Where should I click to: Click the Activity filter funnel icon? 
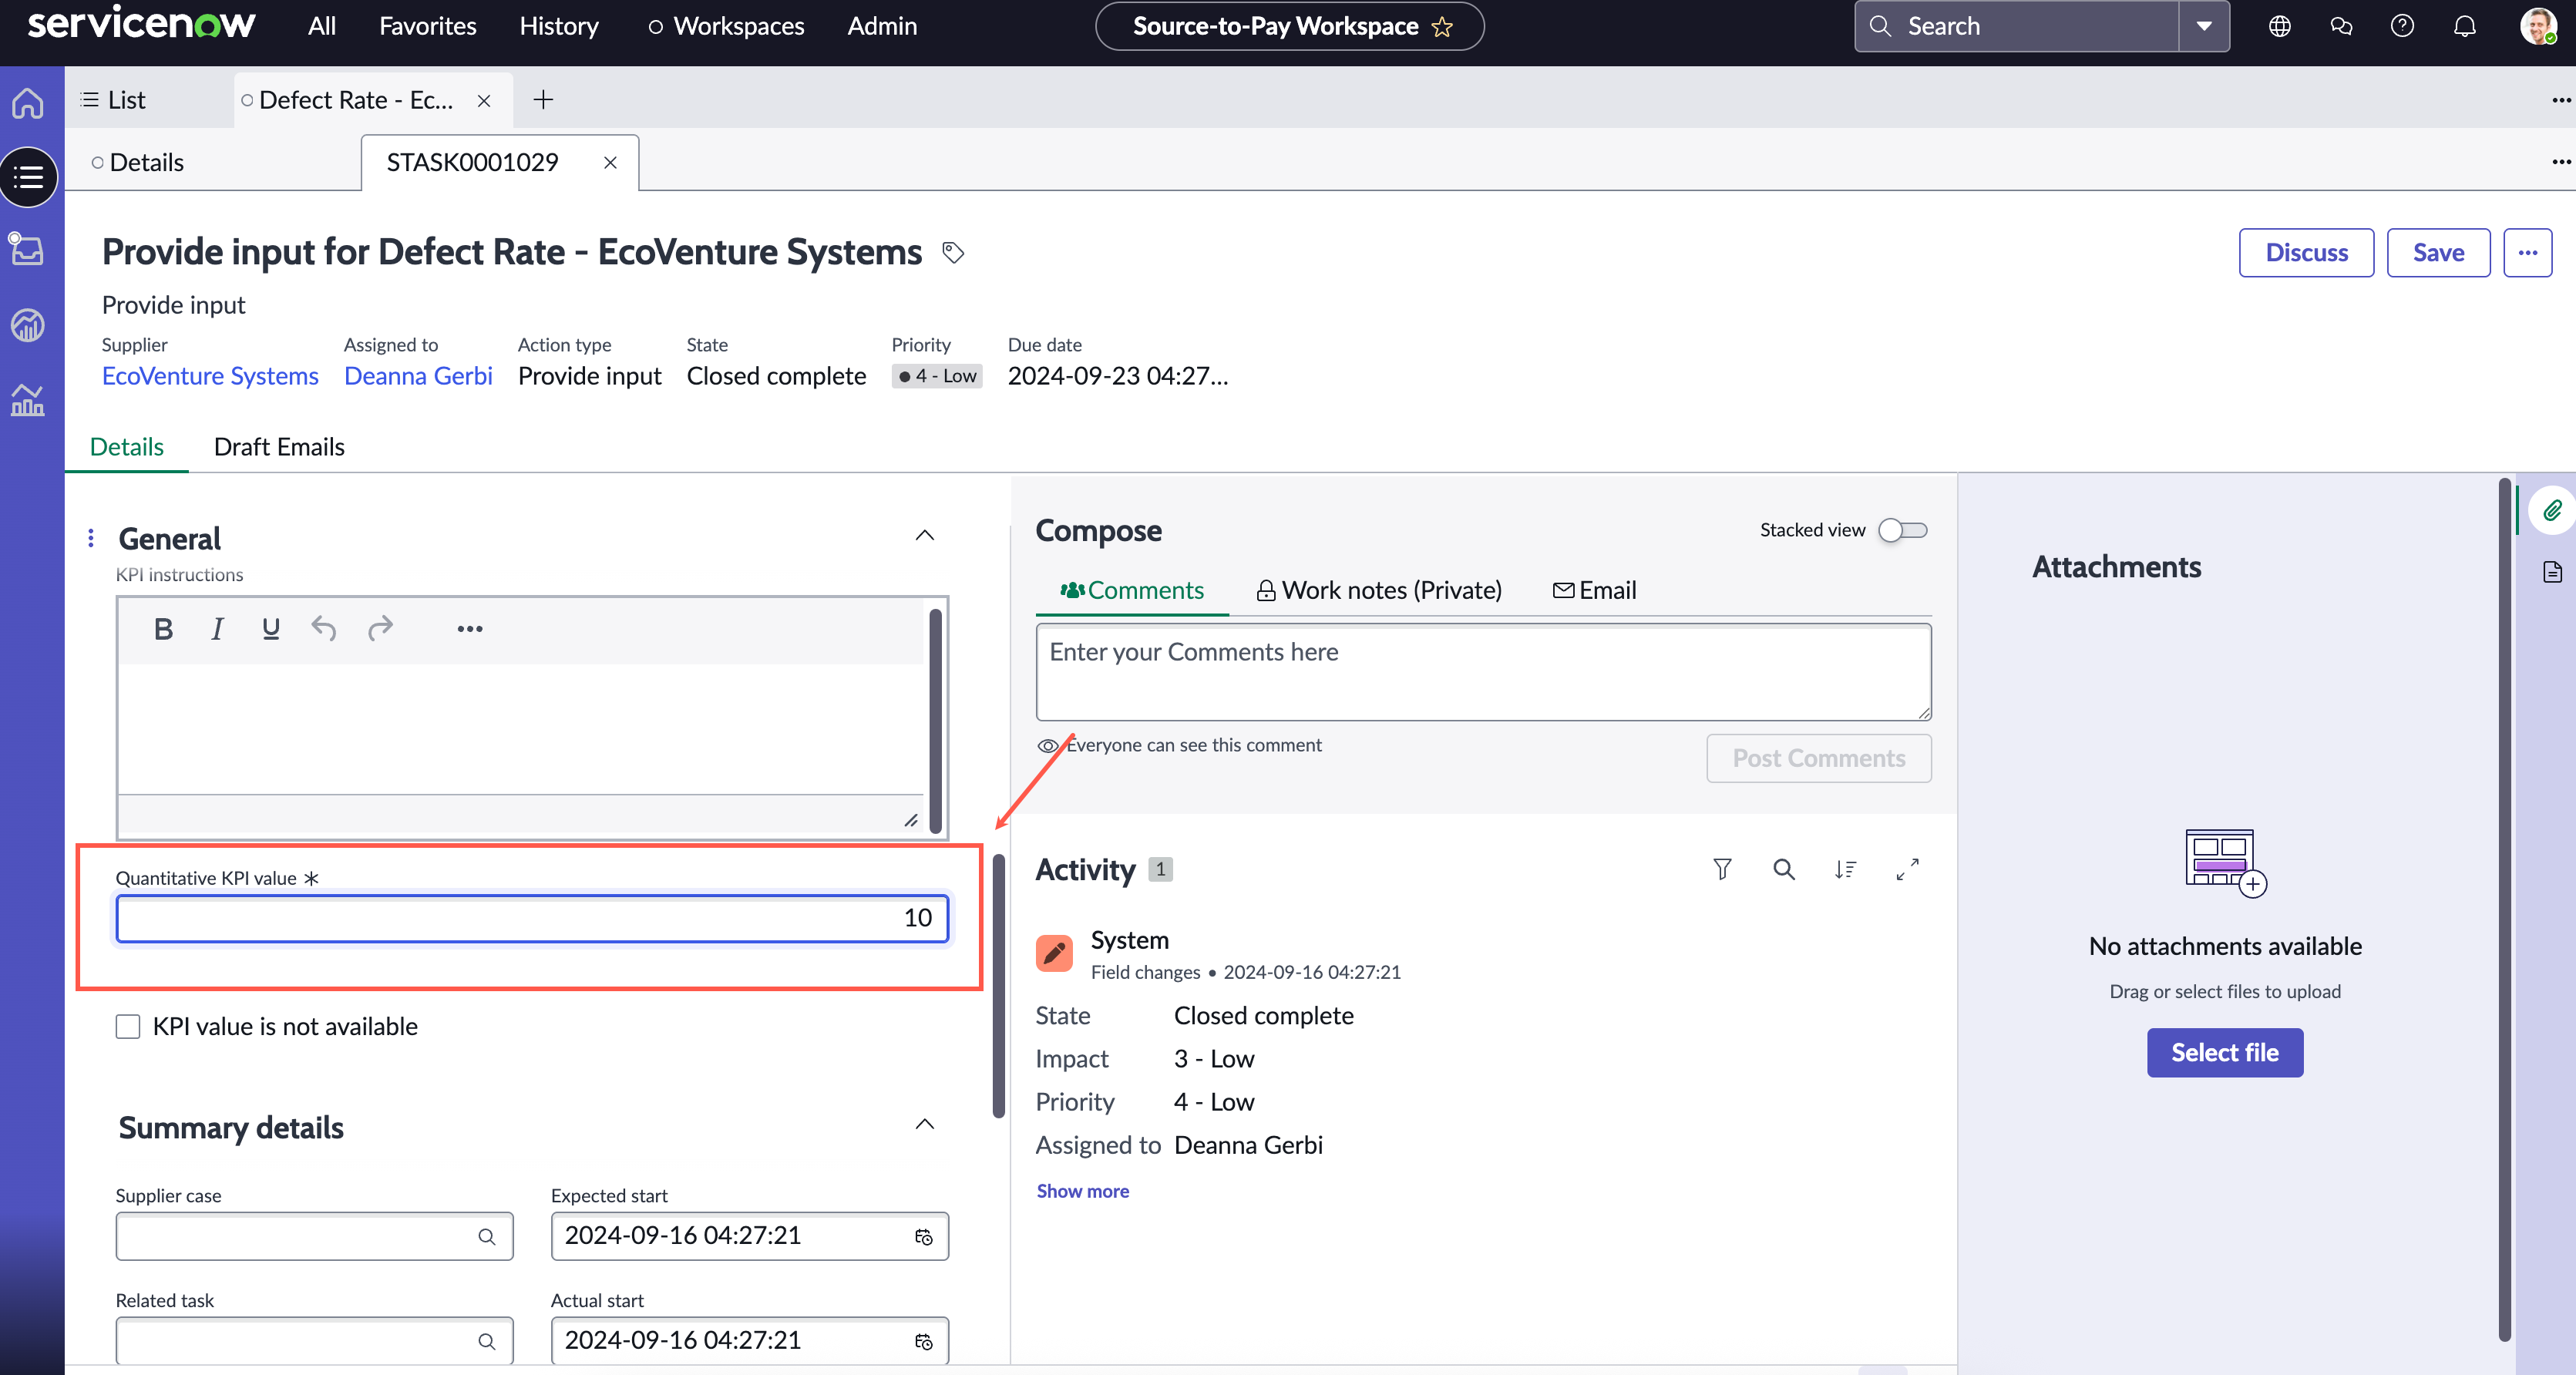click(x=1722, y=869)
